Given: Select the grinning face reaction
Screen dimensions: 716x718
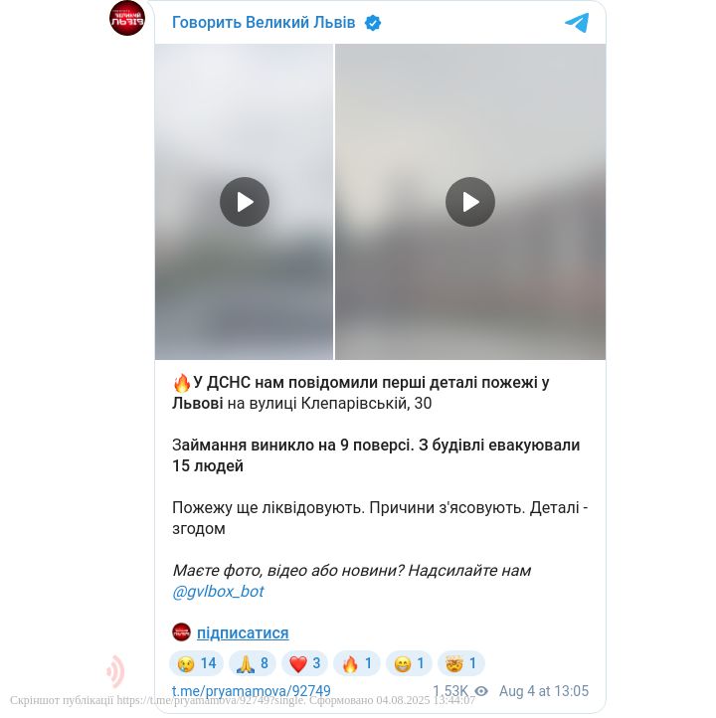Looking at the screenshot, I should [409, 663].
